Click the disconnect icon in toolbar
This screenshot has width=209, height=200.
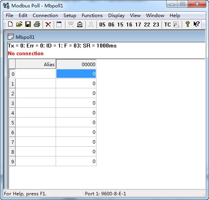pyautogui.click(x=80, y=25)
